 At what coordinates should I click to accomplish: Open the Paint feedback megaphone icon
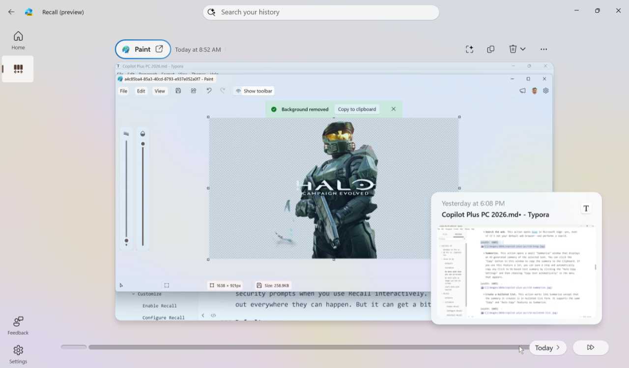click(523, 91)
